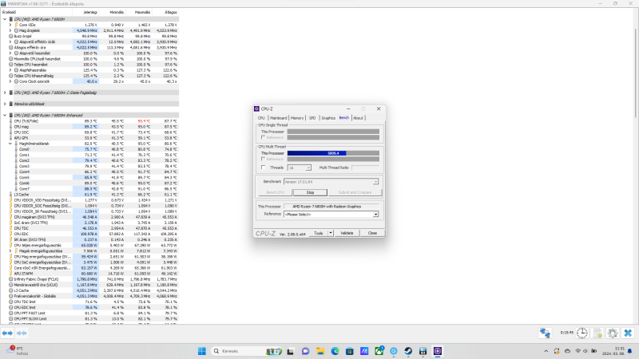639x359 pixels.
Task: Click HWiNFO blue X close sensors icon
Action: [628, 333]
